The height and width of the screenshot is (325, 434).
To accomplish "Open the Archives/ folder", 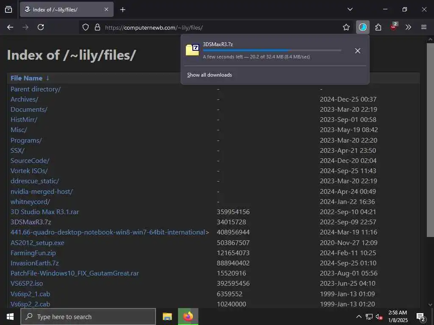I will (24, 99).
